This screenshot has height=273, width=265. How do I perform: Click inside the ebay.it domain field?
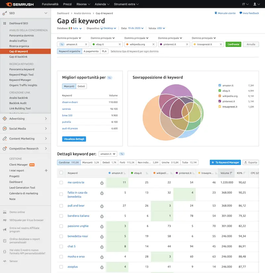(x=106, y=44)
